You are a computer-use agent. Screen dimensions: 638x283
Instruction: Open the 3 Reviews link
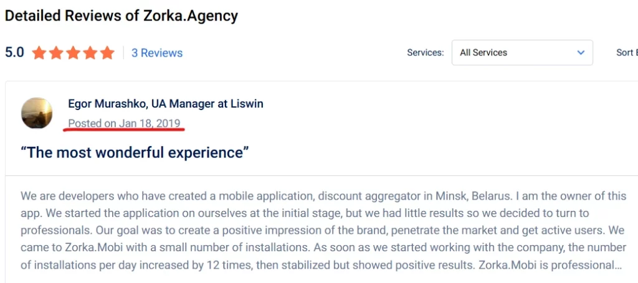click(x=157, y=53)
